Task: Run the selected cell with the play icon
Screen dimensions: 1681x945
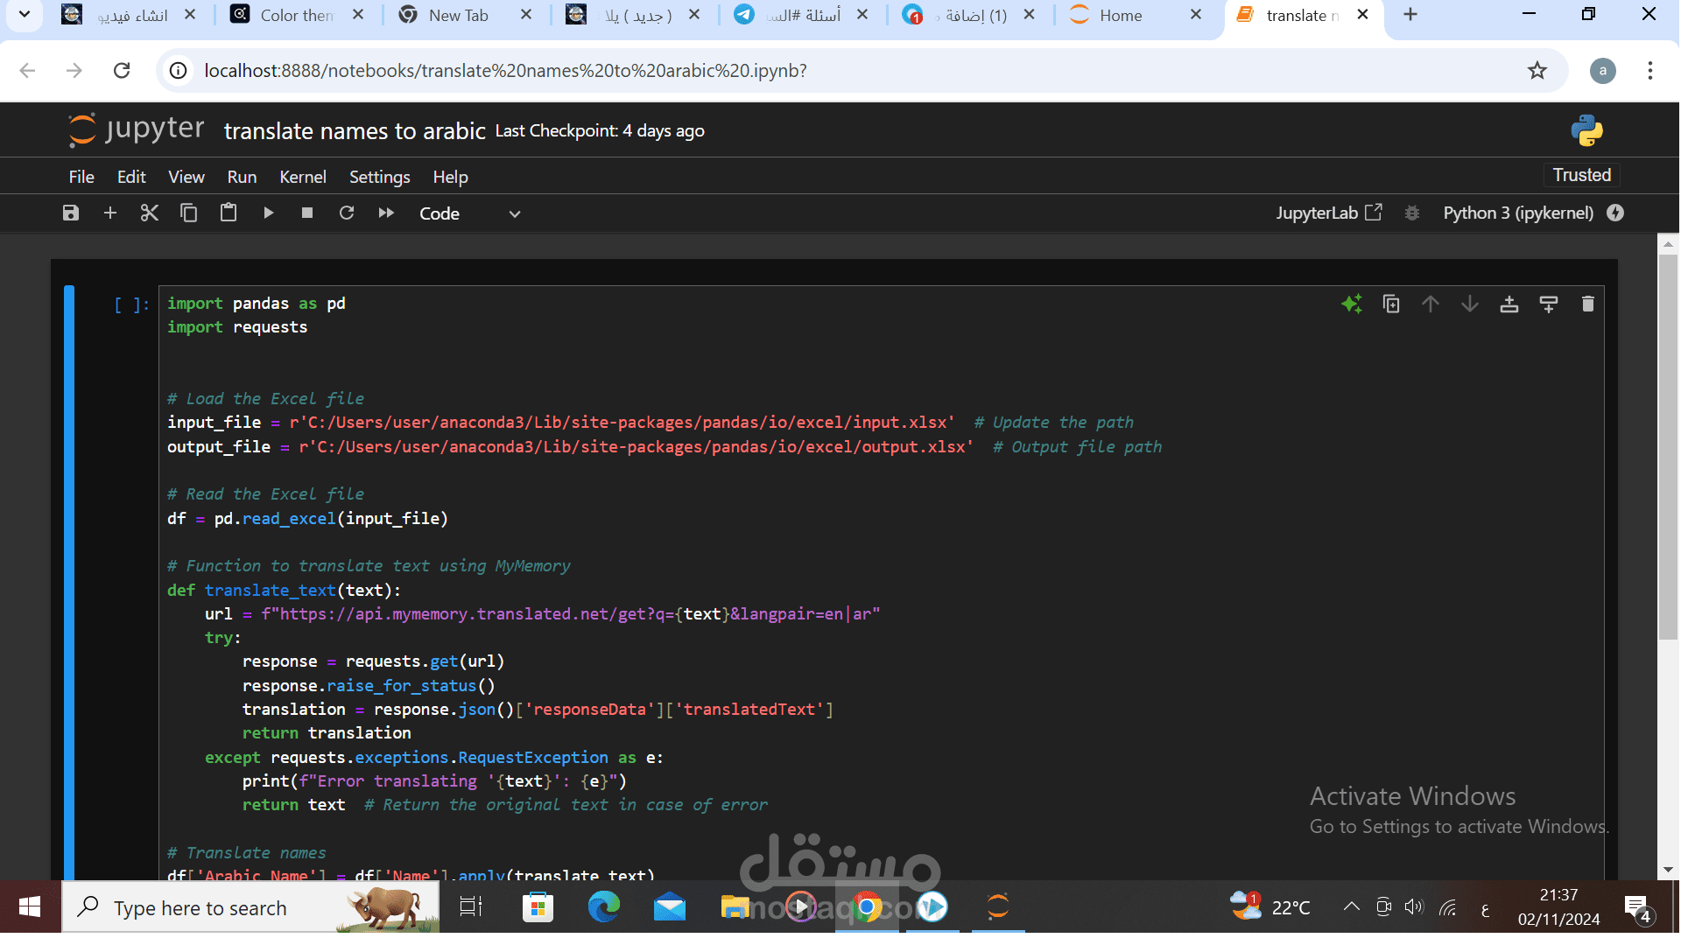Action: 268,213
